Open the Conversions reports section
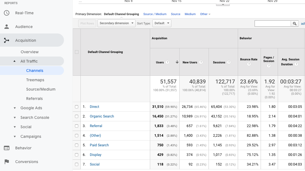This screenshot has height=171, width=305. click(27, 161)
